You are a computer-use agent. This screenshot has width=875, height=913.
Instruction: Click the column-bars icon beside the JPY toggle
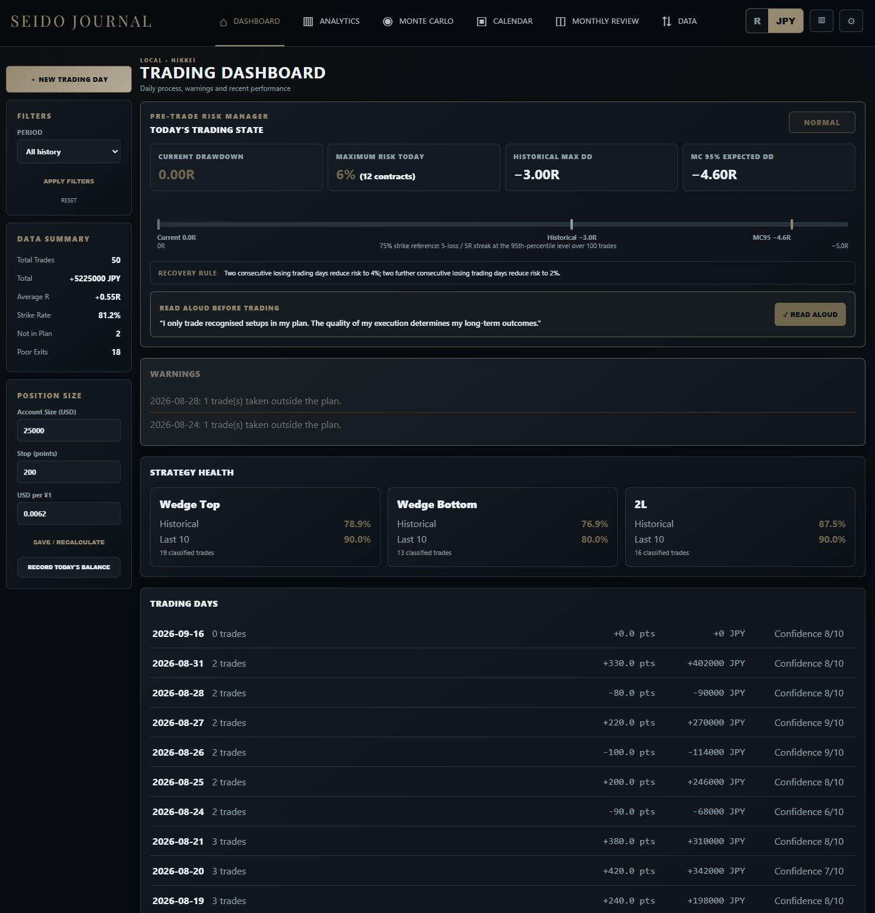click(822, 21)
